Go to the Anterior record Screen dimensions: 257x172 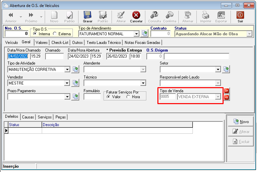tap(11, 17)
